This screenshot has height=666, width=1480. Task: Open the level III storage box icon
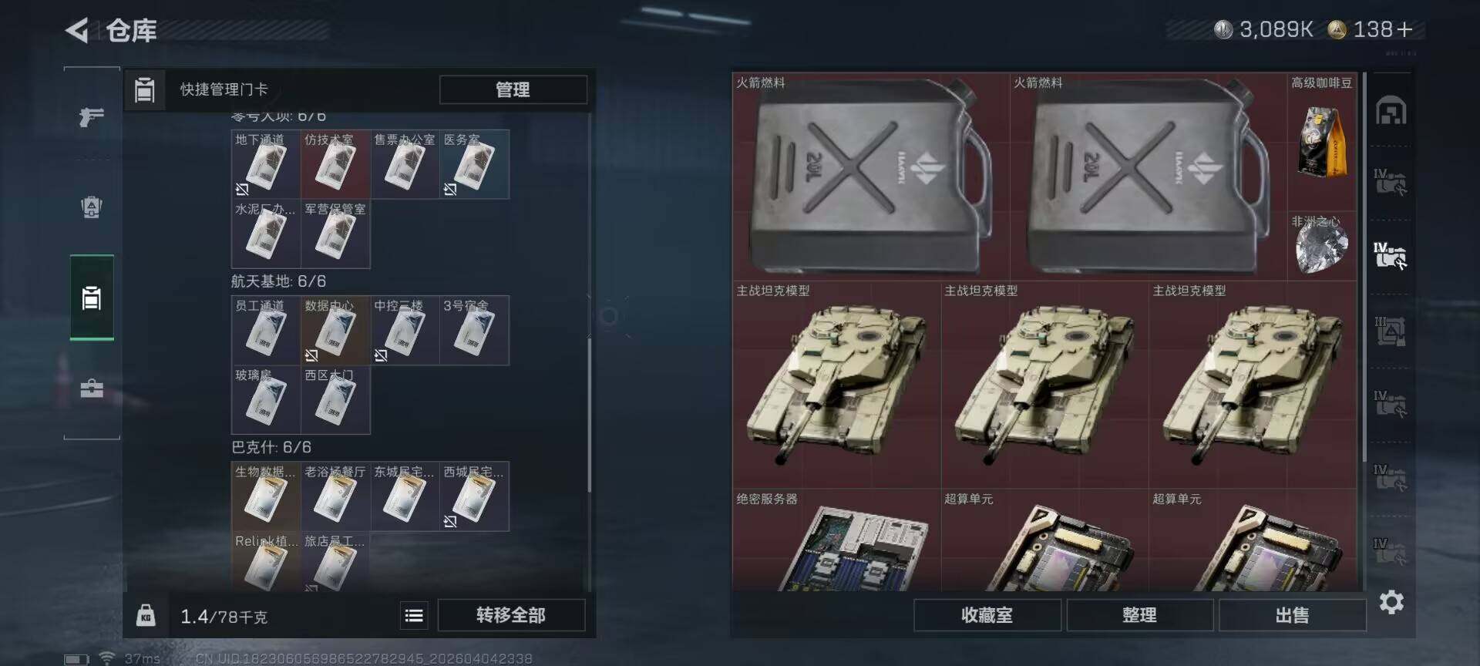coord(1391,331)
